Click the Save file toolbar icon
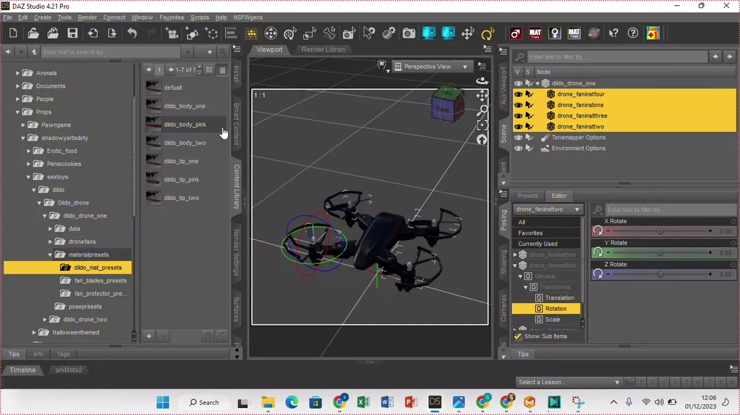The height and width of the screenshot is (415, 740). click(x=72, y=33)
